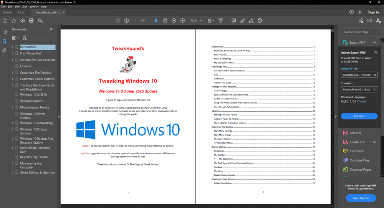Screen dimensions: 384x208
Task: Expand Settings For User Accounts bookmark
Action: 13,60
